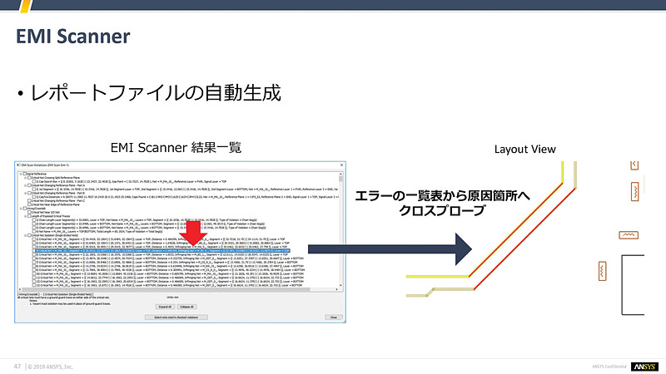Collapse the Signal Reference tree node
This screenshot has width=666, height=374.
[x=21, y=174]
